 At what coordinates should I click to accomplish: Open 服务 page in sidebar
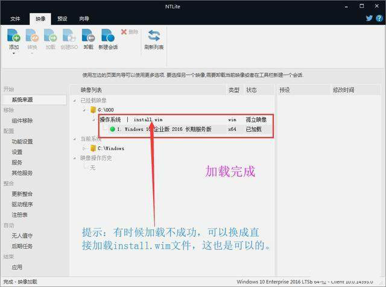[17, 162]
